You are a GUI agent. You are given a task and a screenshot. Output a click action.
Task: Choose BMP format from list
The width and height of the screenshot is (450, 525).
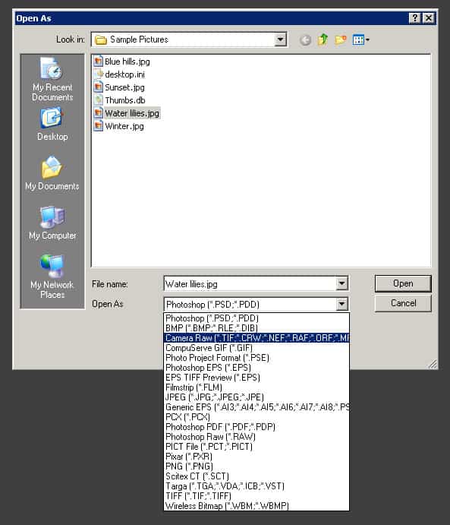point(256,327)
